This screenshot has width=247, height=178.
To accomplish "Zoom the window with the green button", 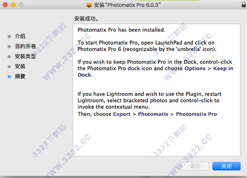I will 21,5.
